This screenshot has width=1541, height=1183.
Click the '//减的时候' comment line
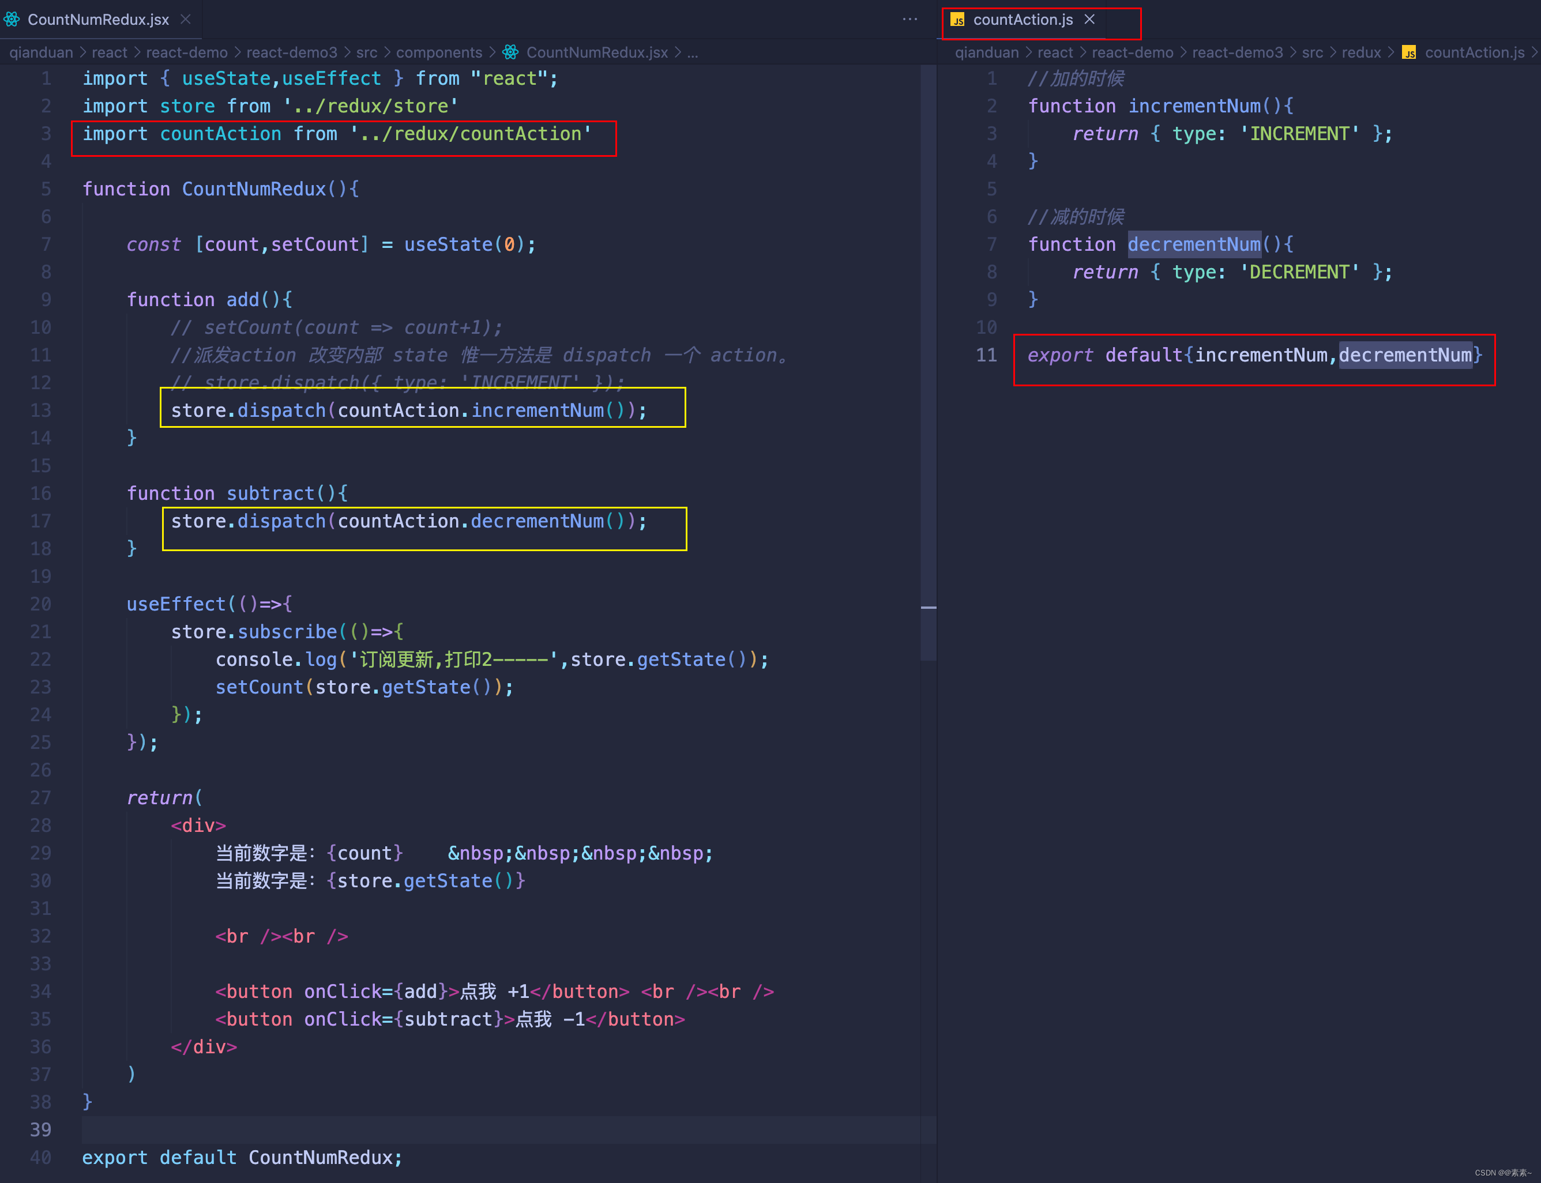[1076, 217]
